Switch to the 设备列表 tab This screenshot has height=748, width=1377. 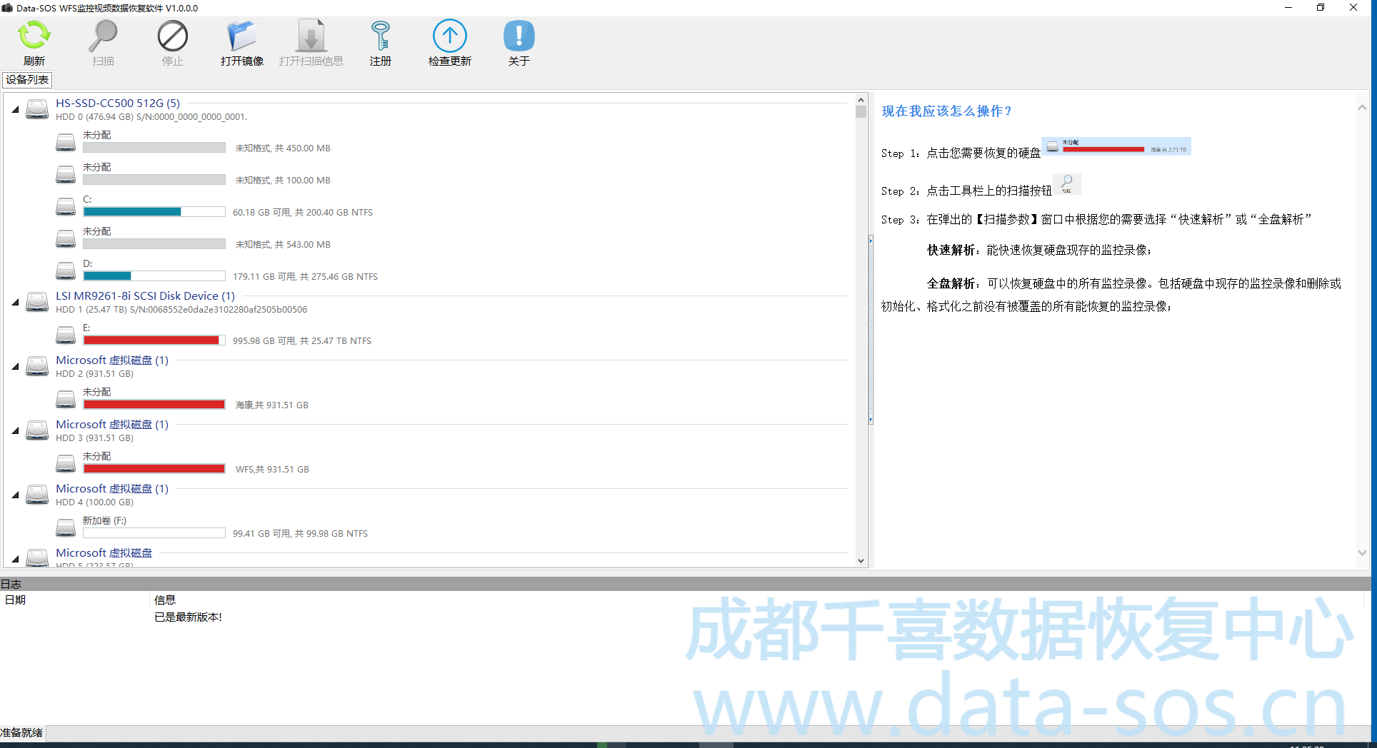tap(27, 79)
